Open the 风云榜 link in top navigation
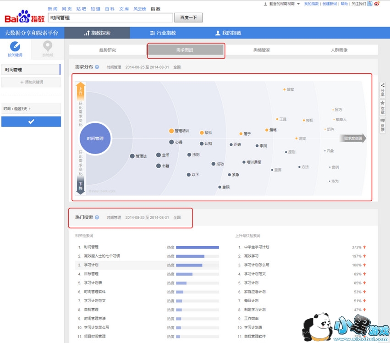 pos(140,9)
